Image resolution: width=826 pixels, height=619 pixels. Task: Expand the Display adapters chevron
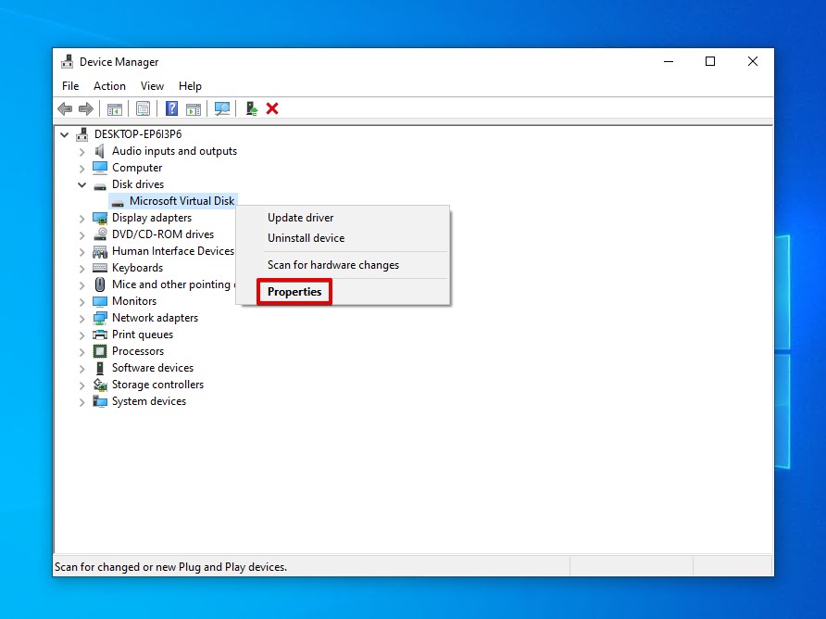81,219
